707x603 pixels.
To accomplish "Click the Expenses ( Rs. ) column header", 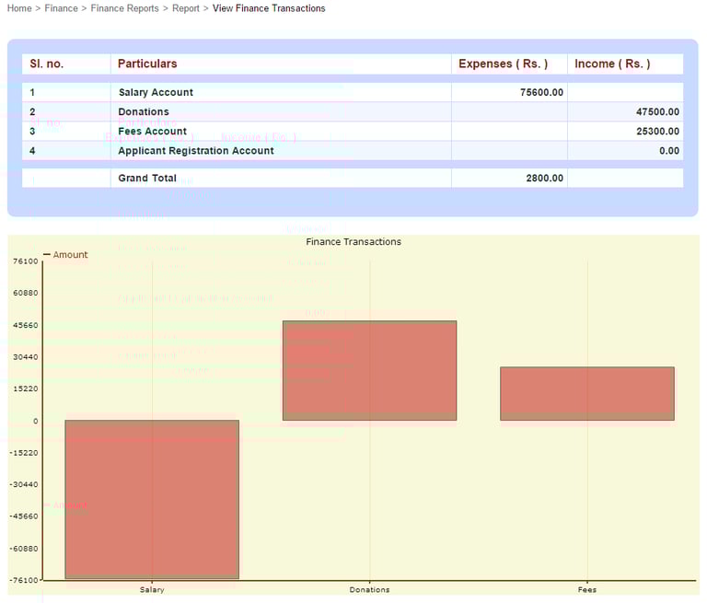I will tap(504, 64).
